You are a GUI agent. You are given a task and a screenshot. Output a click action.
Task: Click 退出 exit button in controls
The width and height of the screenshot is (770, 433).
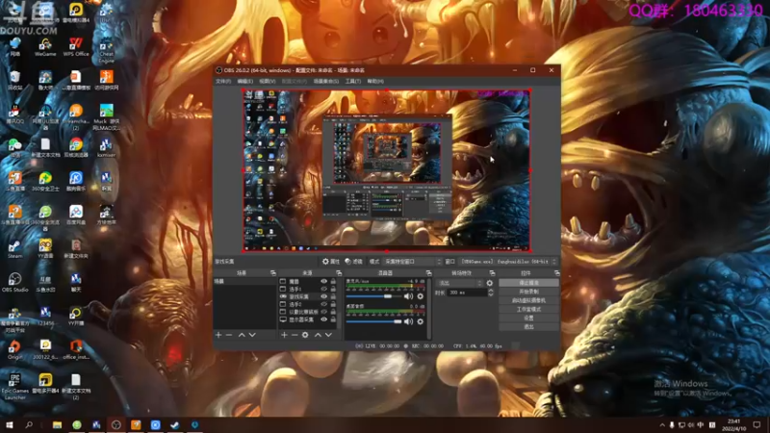pyautogui.click(x=528, y=327)
